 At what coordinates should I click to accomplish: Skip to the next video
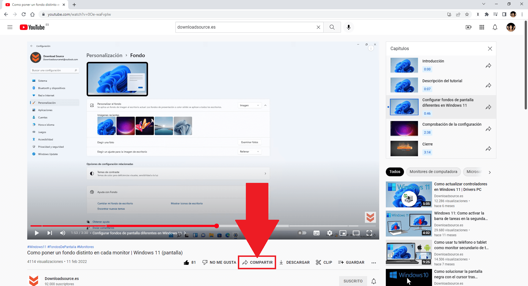pos(50,233)
